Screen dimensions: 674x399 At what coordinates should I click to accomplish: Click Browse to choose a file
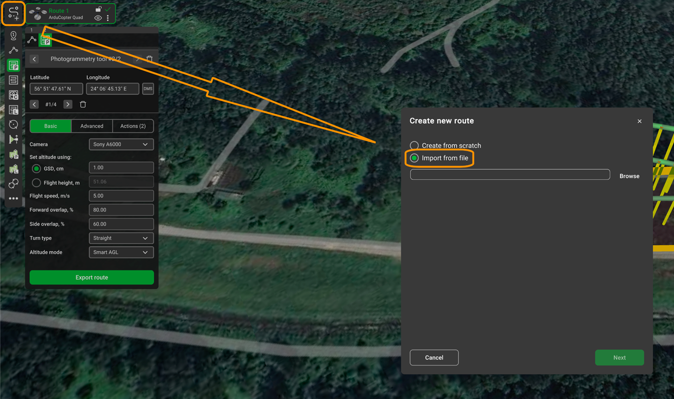pyautogui.click(x=629, y=176)
